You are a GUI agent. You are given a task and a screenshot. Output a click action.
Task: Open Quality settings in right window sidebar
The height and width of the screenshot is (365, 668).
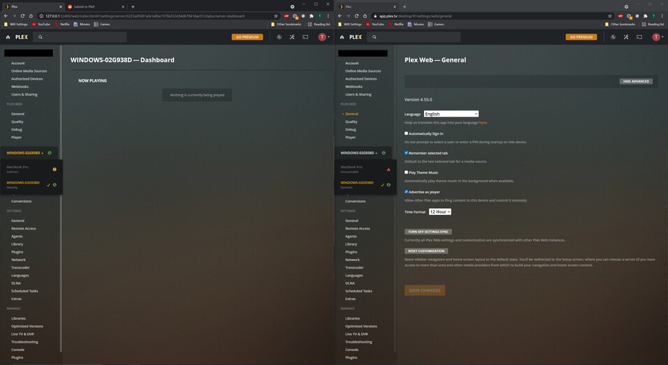[x=351, y=121]
